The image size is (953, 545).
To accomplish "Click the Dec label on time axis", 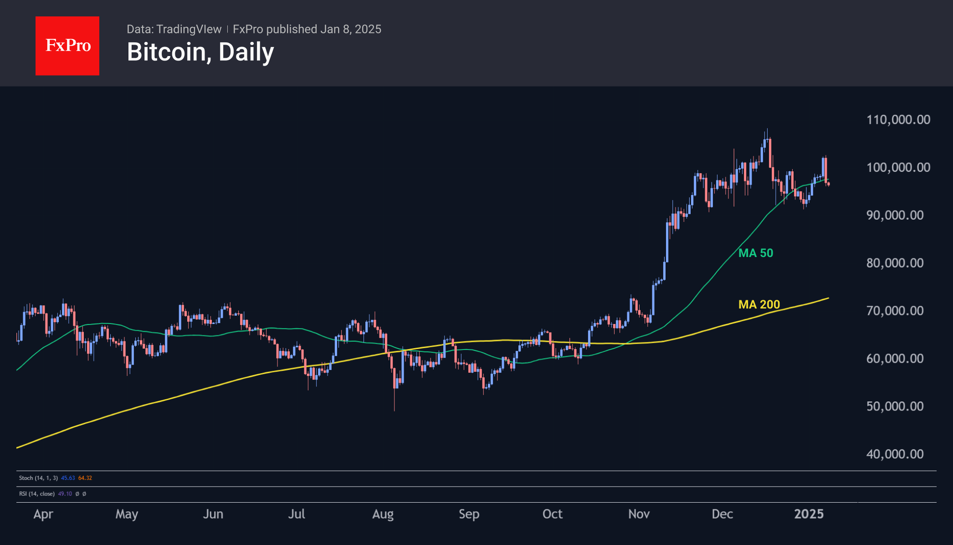I will 722,514.
